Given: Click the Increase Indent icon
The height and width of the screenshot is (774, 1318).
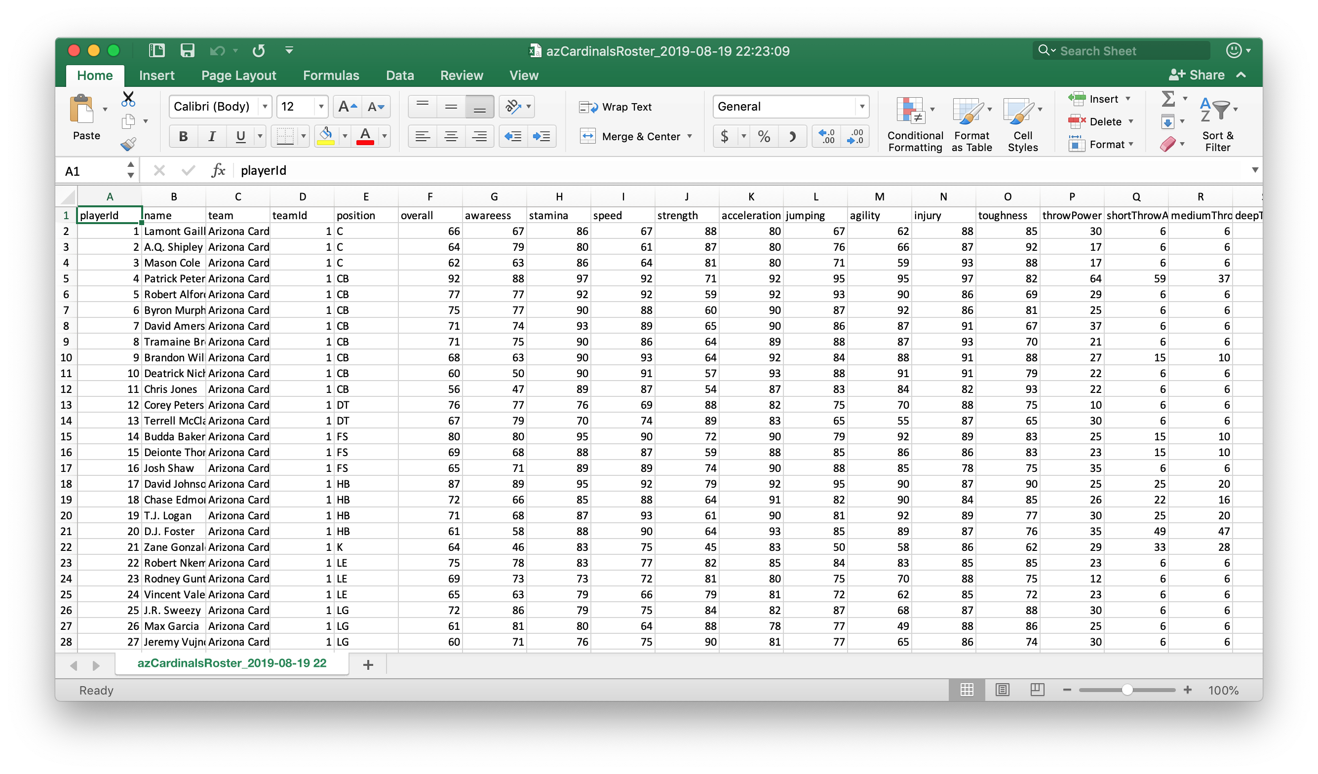Looking at the screenshot, I should (x=542, y=137).
